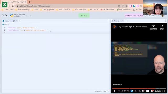Click the install app icon in address bar
This screenshot has width=168, height=94.
click(x=119, y=6)
